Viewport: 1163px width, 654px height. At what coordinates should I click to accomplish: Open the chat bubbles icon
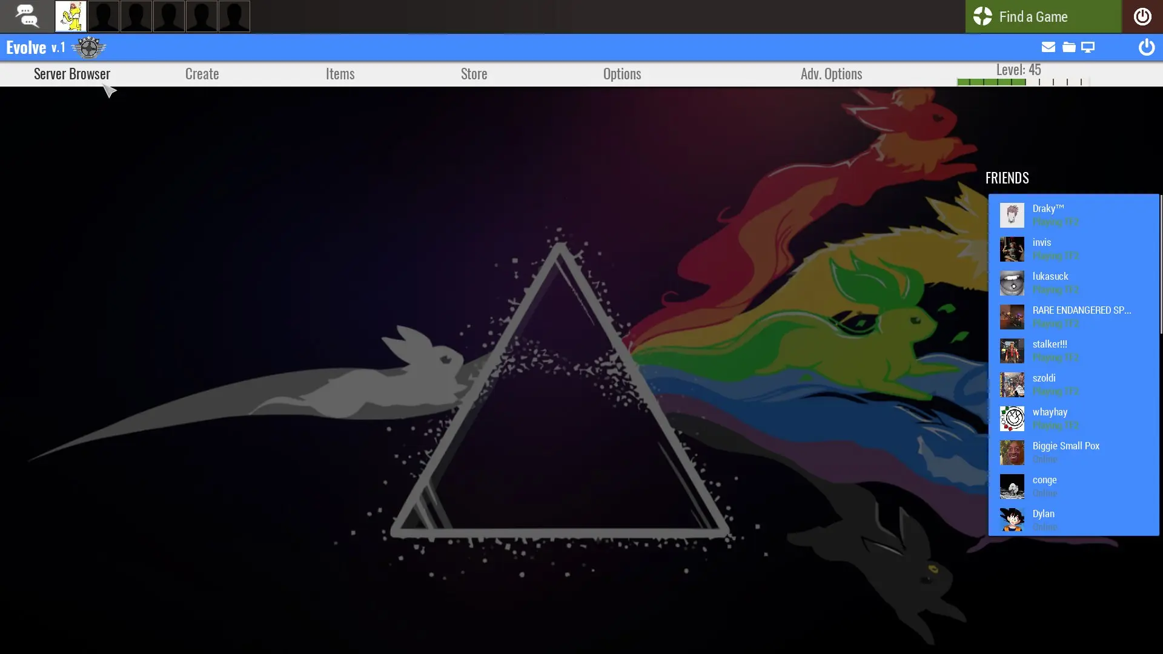[x=27, y=16]
